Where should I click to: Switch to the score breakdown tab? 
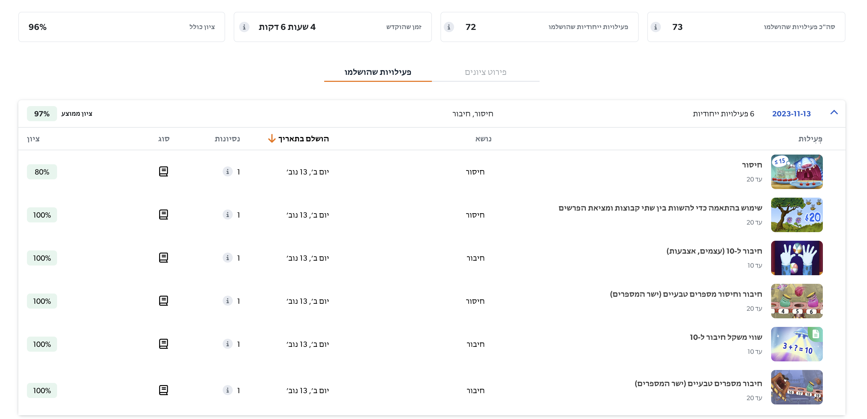click(x=485, y=72)
